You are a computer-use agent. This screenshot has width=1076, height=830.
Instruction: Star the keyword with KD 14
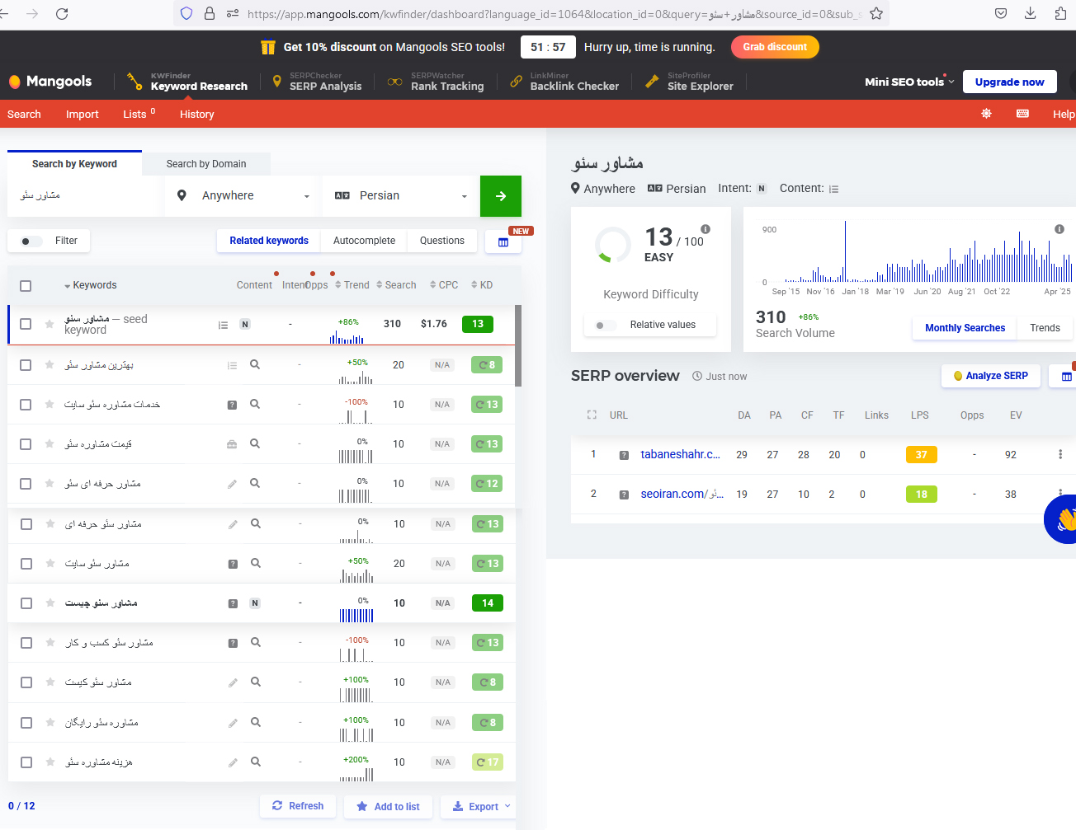coord(50,603)
